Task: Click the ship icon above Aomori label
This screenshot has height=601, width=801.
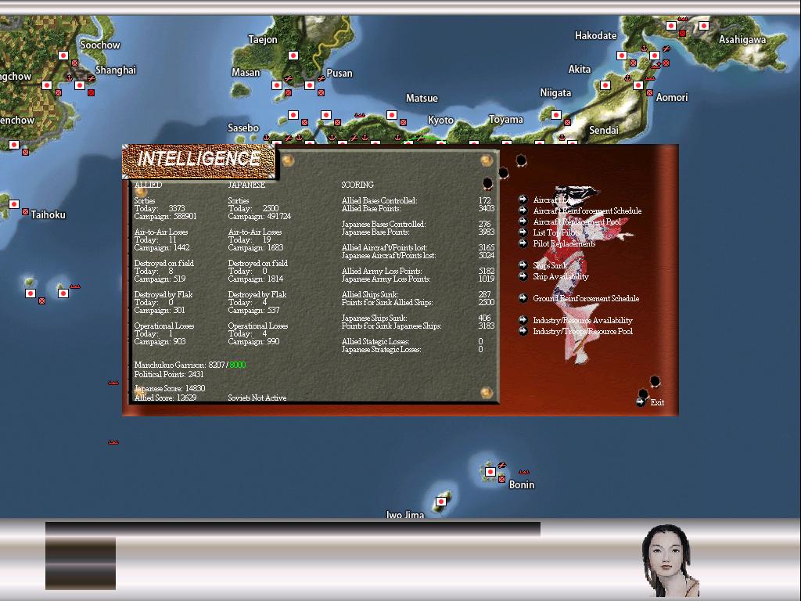Action: (x=650, y=78)
